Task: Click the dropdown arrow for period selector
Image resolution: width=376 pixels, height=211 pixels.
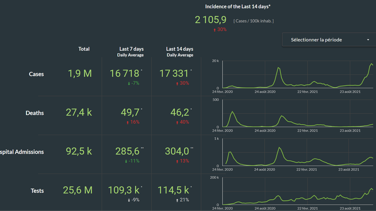Action: coord(368,40)
